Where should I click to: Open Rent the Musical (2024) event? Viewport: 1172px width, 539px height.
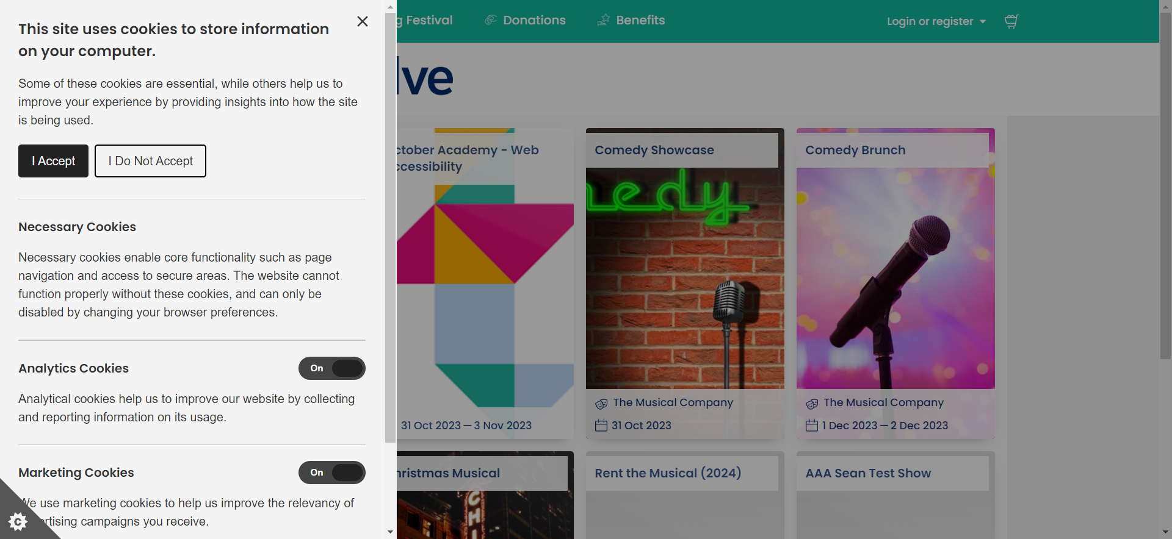click(668, 473)
